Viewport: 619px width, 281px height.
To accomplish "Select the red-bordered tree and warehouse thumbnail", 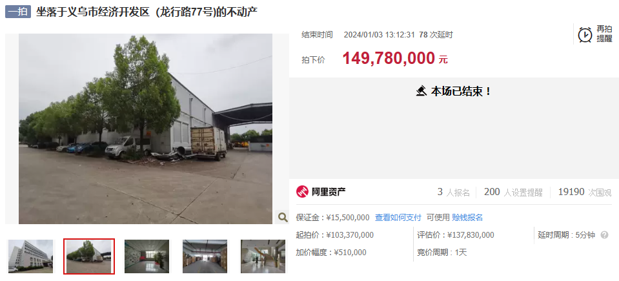I will pyautogui.click(x=89, y=256).
